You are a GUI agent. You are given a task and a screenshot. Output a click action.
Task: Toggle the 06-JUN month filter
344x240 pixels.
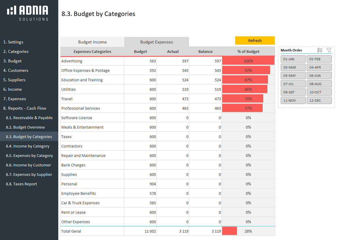319,76
